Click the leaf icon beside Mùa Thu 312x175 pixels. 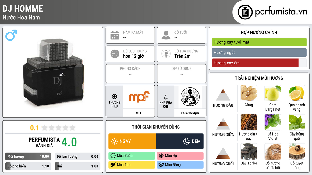[x=113, y=165]
